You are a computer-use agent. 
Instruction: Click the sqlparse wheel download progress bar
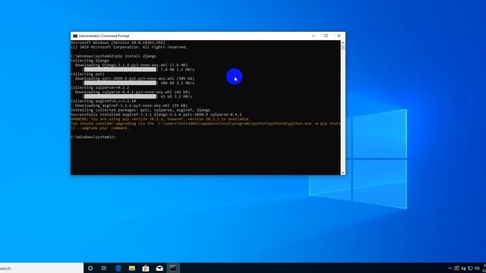coord(120,96)
